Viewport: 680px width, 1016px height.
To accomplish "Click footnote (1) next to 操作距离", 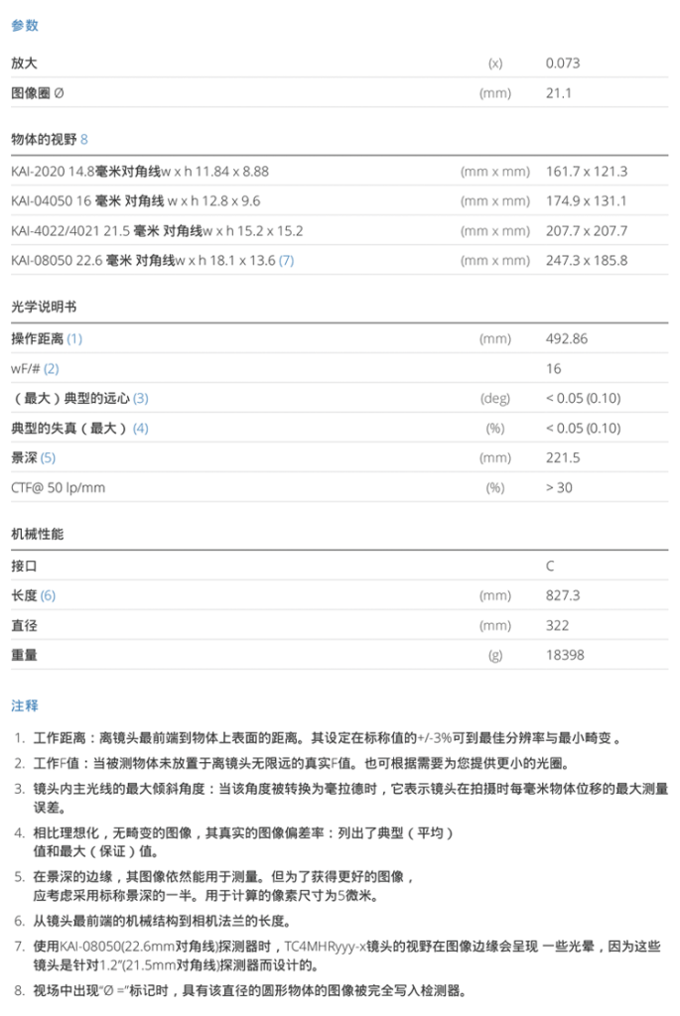I will point(74,338).
